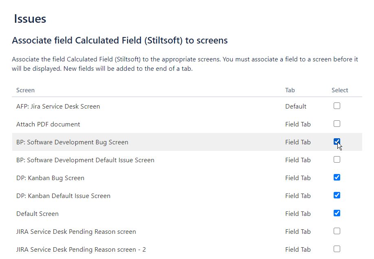The height and width of the screenshot is (259, 374).
Task: Click the Screen column header
Action: 25,90
